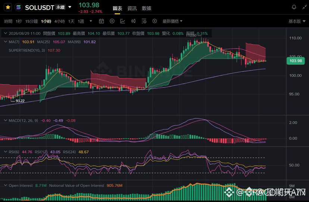This screenshot has height=202, width=309.
Task: Select the 1週 interval
Action: [x=81, y=21]
